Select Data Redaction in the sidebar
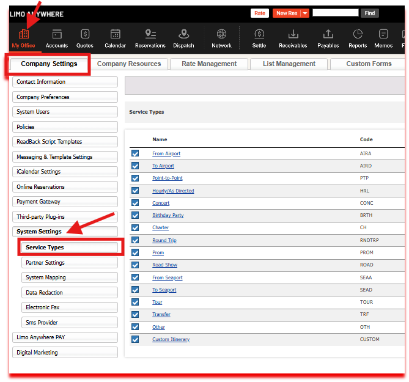 point(69,293)
